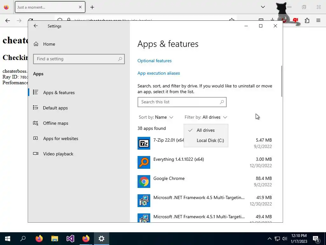Screen dimensions: 326x245
Task: Close the Firefox 'Just a moment' tab
Action: (x=80, y=7)
